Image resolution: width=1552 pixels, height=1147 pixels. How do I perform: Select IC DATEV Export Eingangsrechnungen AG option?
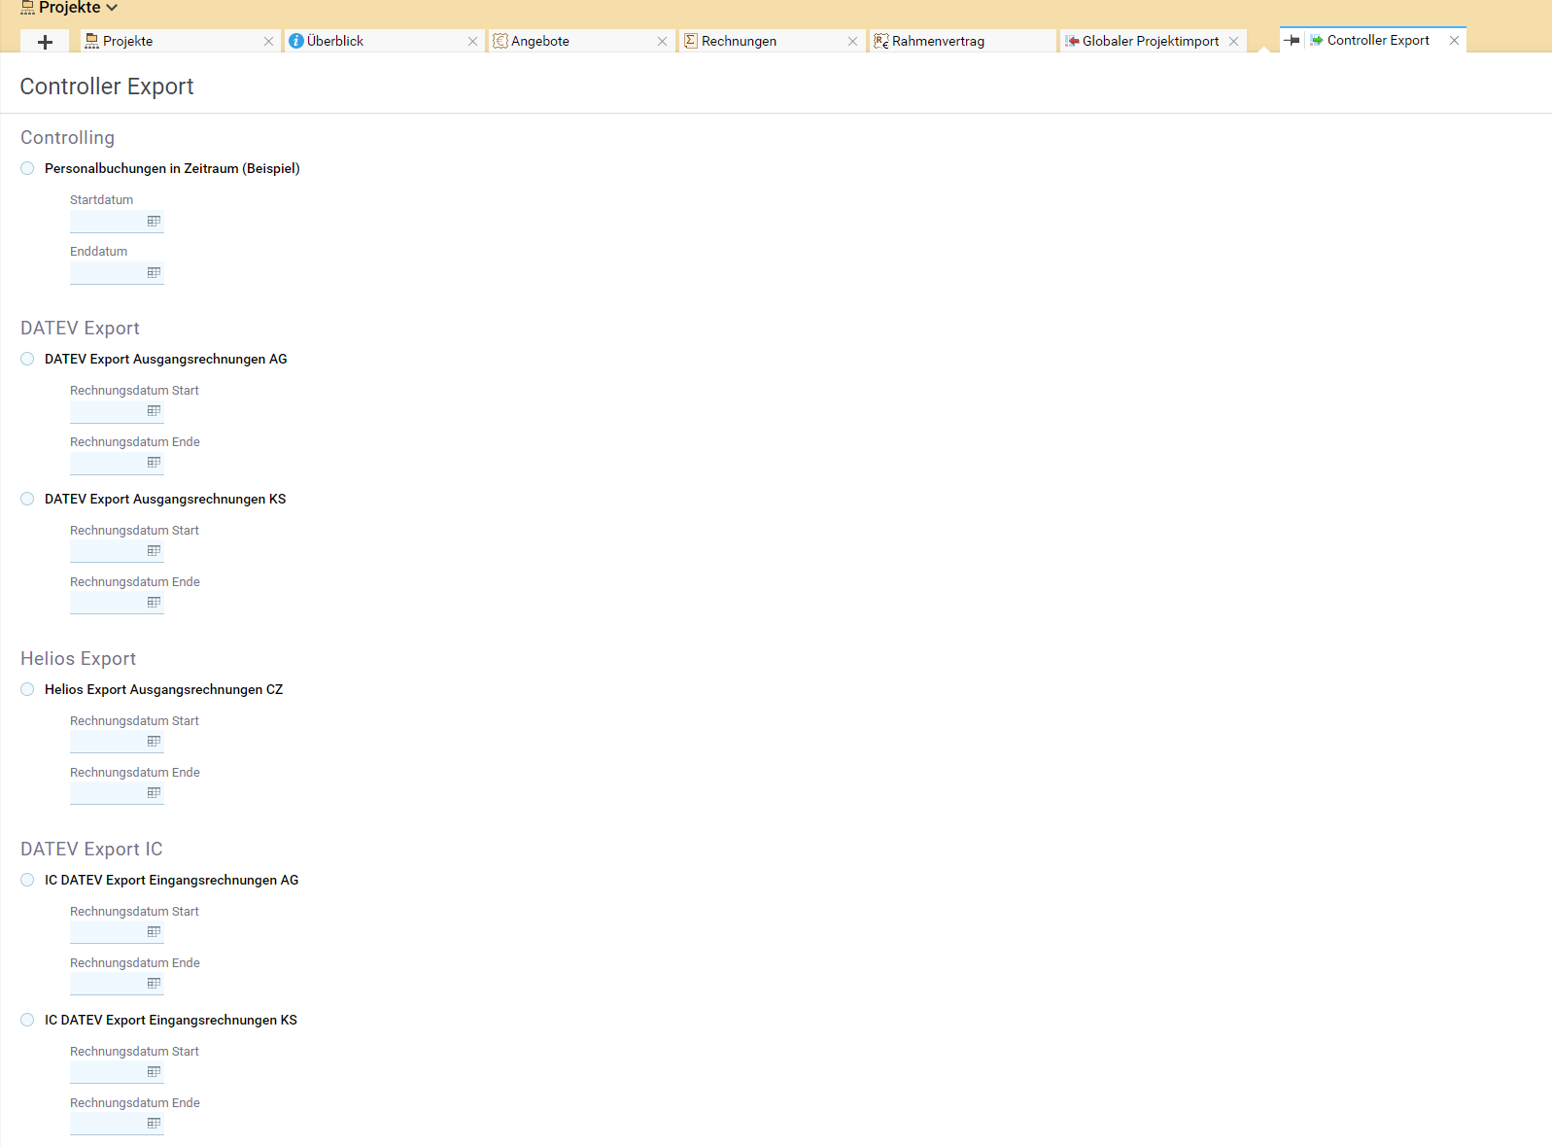[27, 880]
